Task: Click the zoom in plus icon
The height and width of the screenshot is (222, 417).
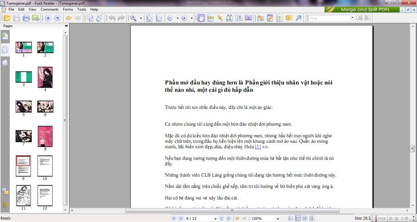Action: point(184,18)
